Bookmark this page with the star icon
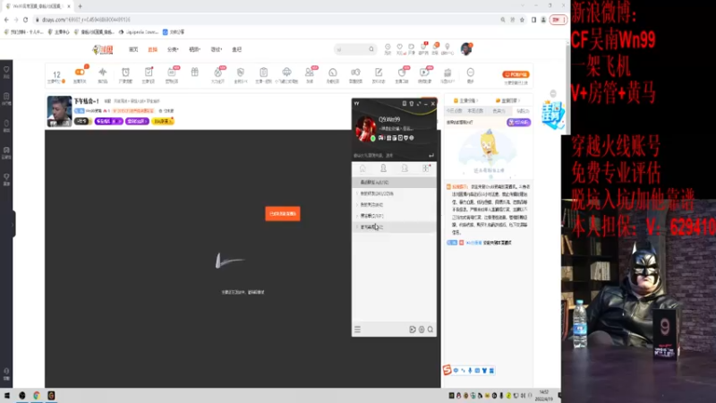The image size is (716, 403). coord(522,20)
